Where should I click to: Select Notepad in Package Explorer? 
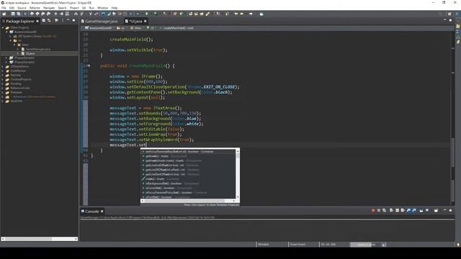[16, 92]
